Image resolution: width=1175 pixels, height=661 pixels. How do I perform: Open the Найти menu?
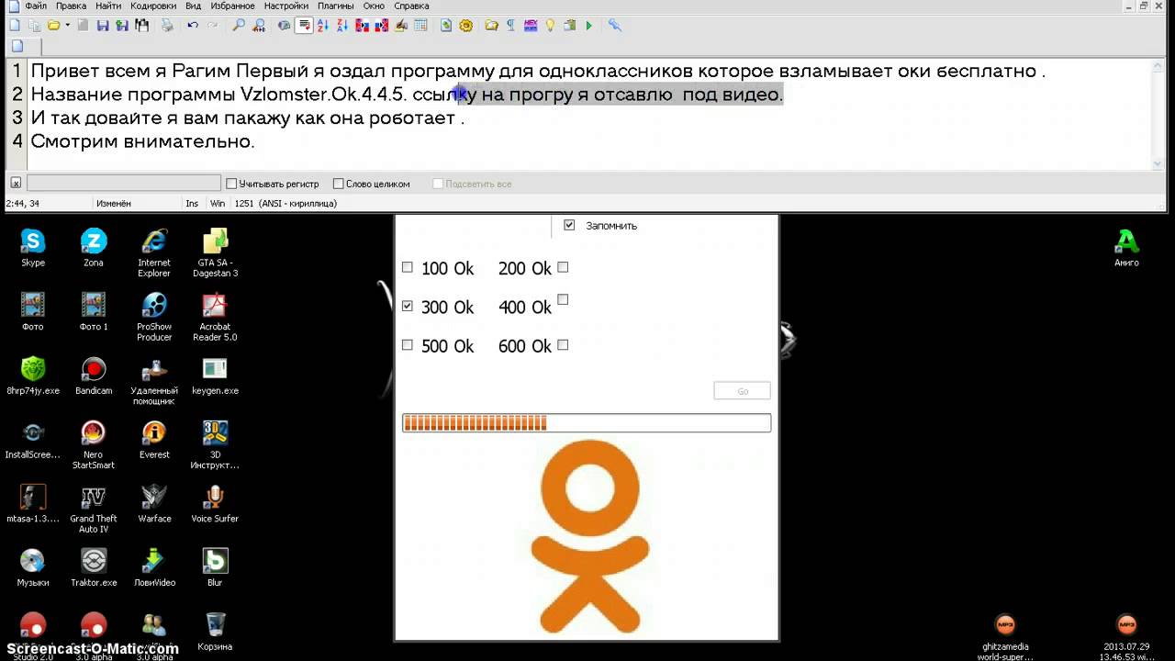click(108, 6)
